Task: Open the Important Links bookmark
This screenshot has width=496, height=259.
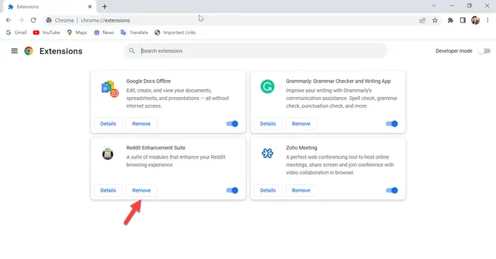Action: 175,33
